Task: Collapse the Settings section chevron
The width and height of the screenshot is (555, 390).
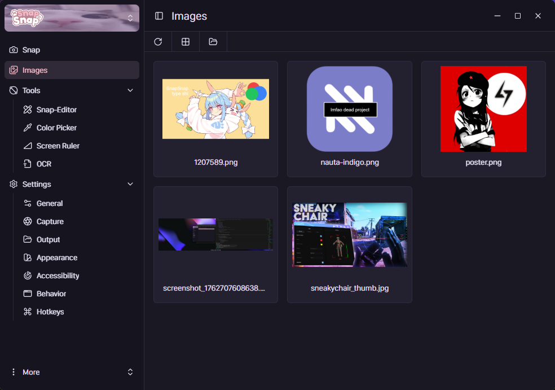Action: tap(130, 184)
